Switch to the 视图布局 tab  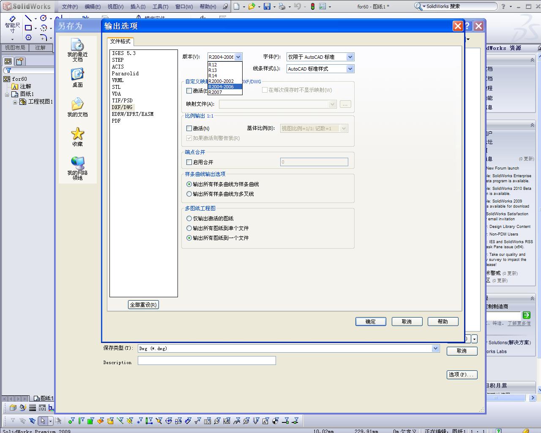click(15, 48)
